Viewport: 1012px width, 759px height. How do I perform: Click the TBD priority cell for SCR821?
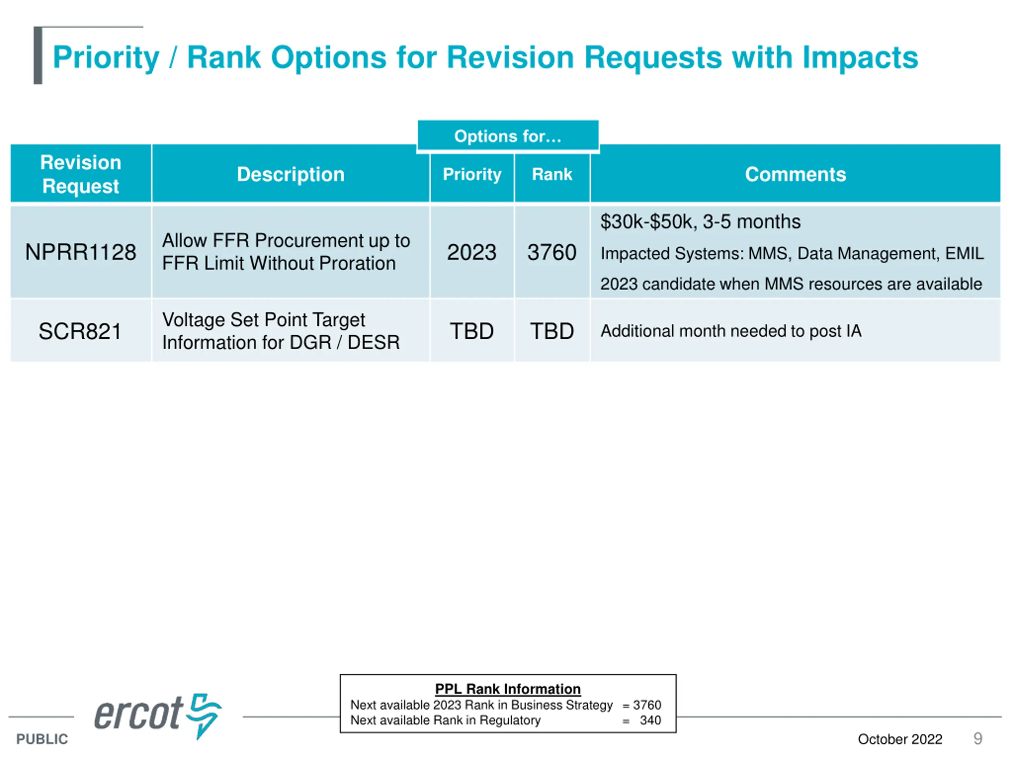(472, 331)
